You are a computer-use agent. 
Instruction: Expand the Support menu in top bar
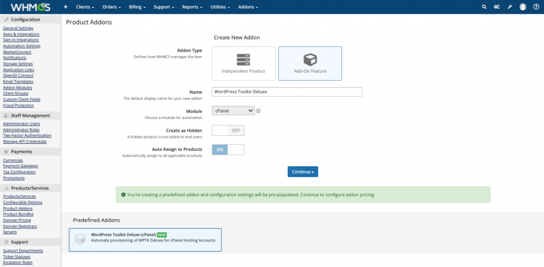tap(164, 7)
